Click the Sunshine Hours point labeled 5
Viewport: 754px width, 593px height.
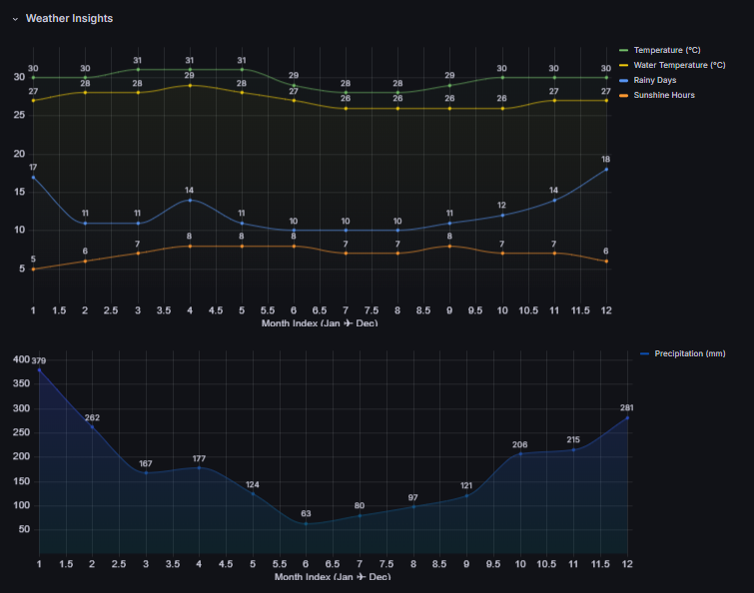point(33,269)
